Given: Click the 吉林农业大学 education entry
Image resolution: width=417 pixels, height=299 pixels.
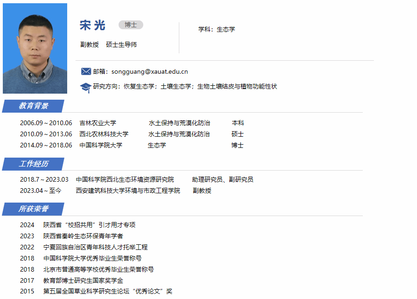Looking at the screenshot, I should pos(98,123).
